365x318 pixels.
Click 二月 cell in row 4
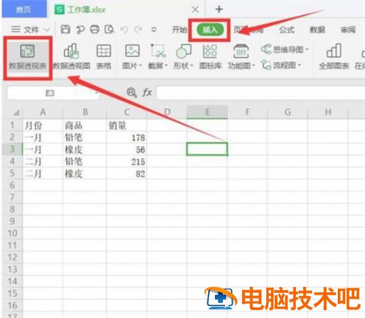[43, 162]
